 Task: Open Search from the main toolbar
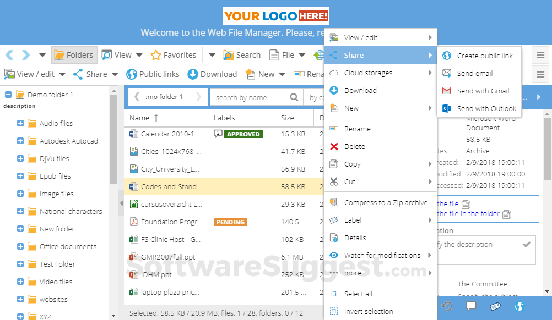coord(242,55)
